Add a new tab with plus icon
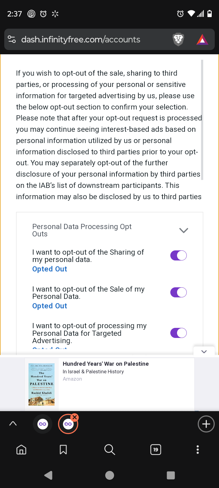The height and width of the screenshot is (488, 219). pyautogui.click(x=206, y=424)
